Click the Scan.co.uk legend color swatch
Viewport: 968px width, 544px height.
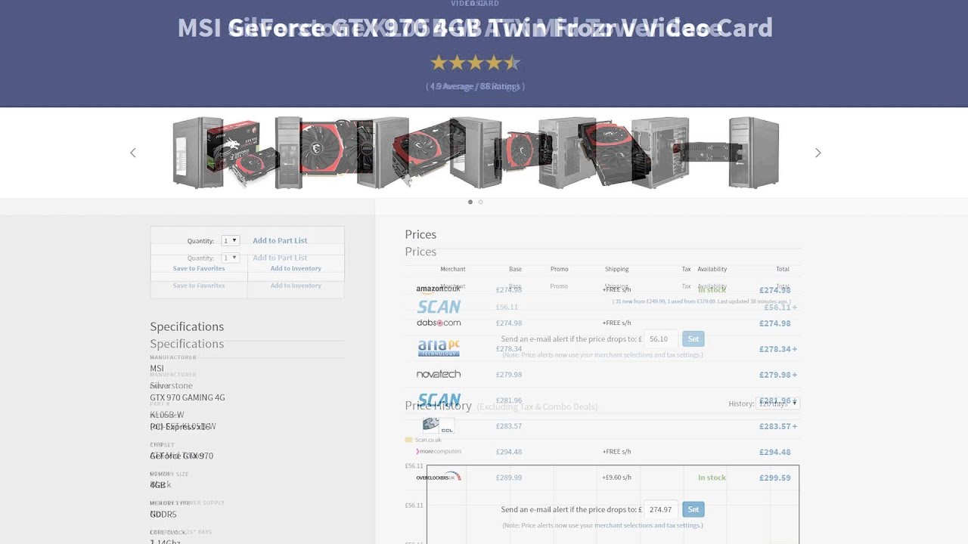coord(408,440)
